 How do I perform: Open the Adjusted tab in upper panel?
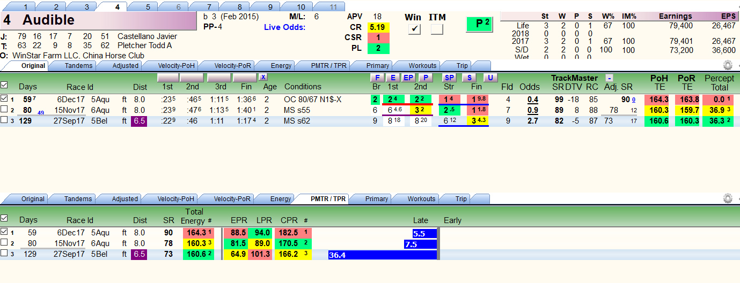coord(126,66)
